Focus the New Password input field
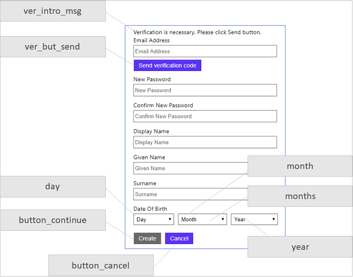Screen dimensions: 353x277 tap(205, 90)
